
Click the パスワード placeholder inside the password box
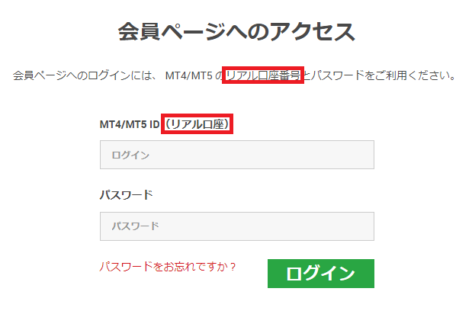pyautogui.click(x=136, y=226)
